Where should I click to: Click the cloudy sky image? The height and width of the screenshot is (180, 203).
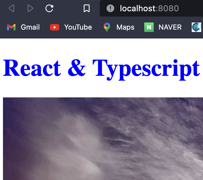[103, 139]
